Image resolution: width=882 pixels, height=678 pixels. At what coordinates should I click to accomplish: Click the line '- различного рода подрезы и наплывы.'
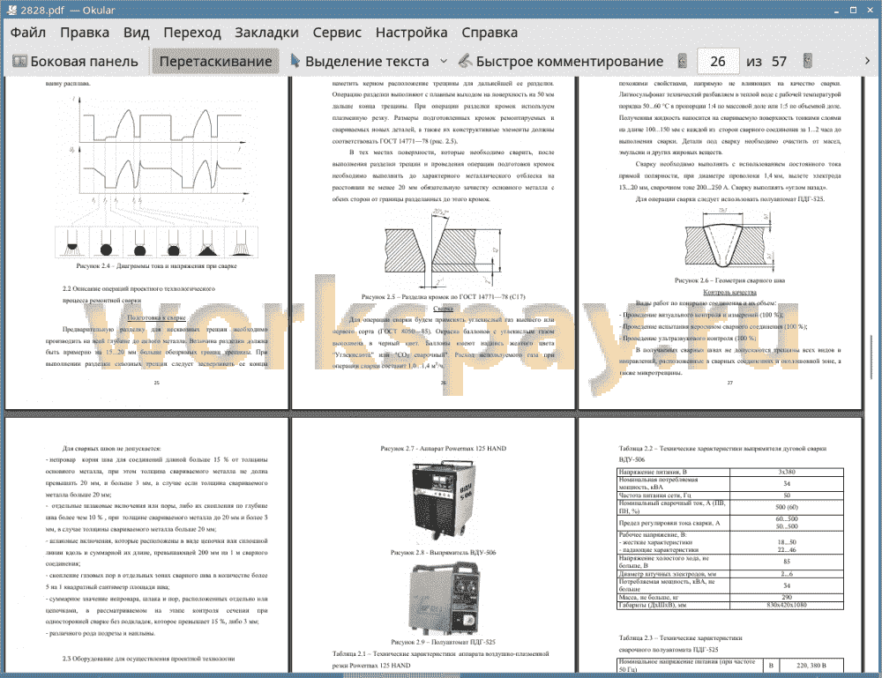coord(101,633)
